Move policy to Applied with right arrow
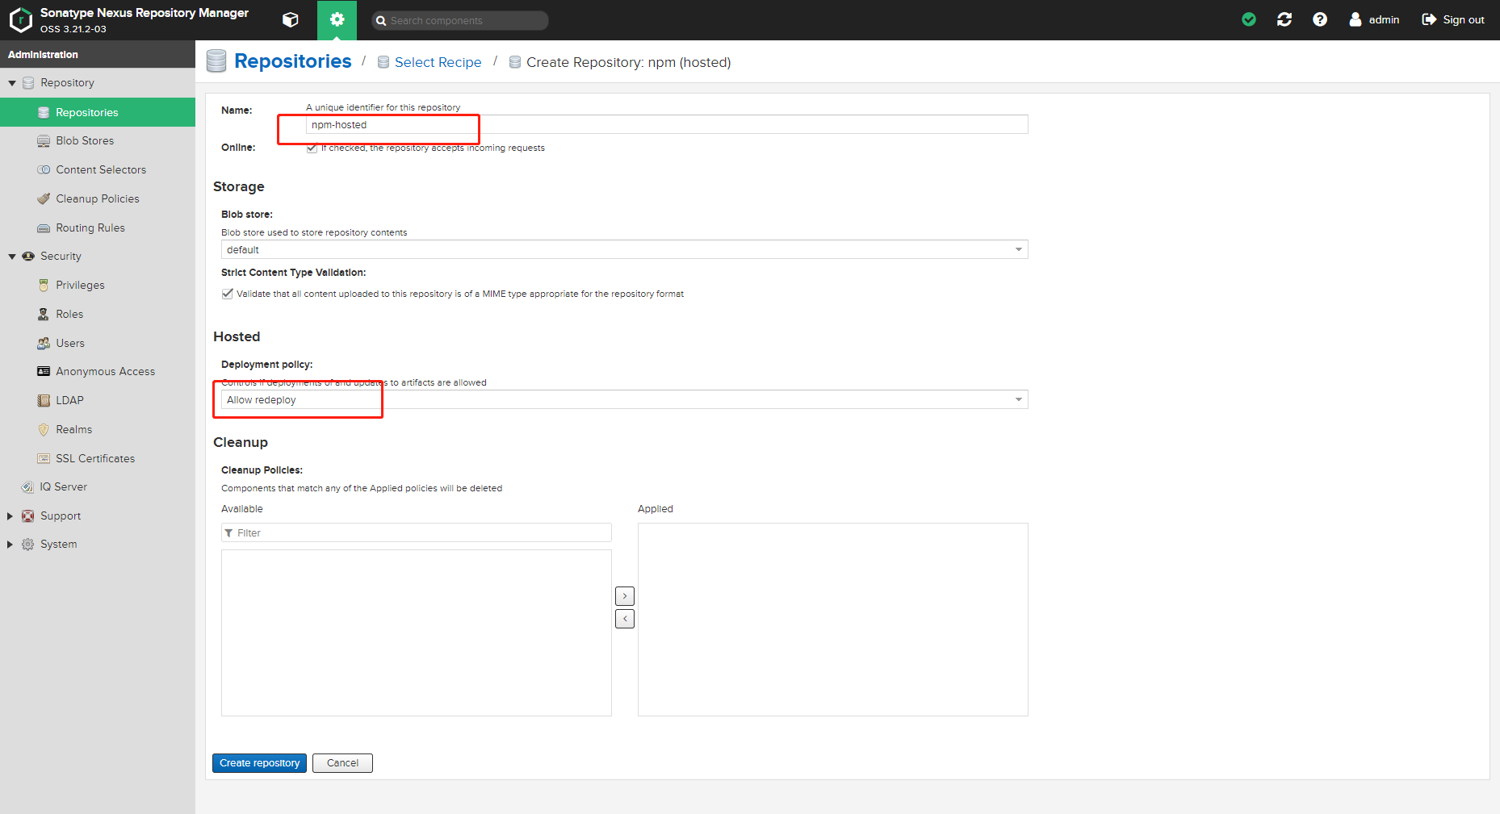The width and height of the screenshot is (1500, 814). [625, 596]
